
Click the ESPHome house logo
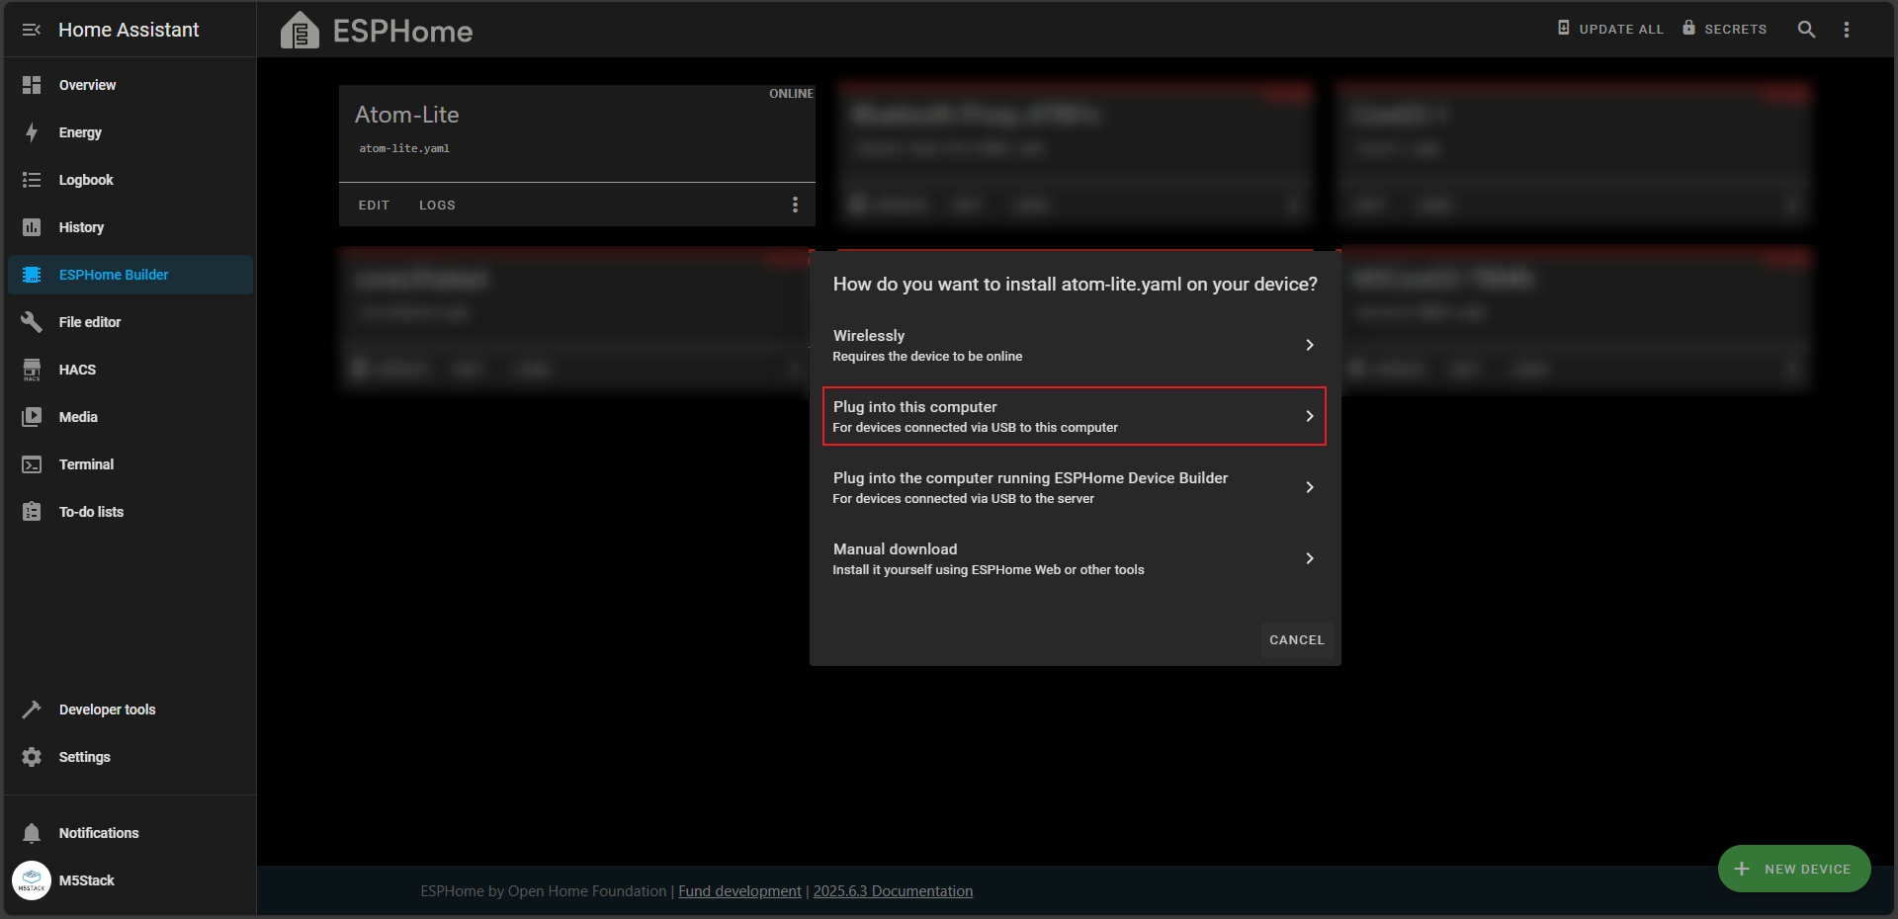coord(300,31)
